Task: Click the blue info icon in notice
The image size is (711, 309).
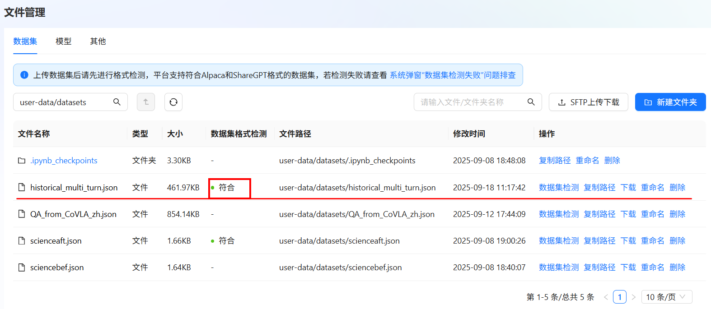Action: (x=24, y=75)
